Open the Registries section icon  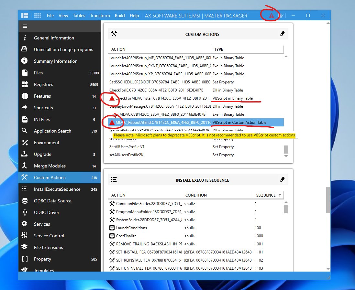[25, 84]
